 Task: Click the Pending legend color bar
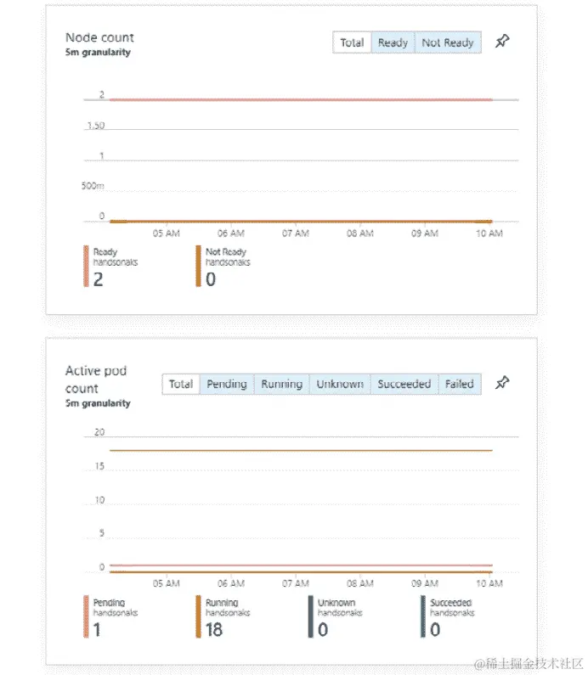86,616
